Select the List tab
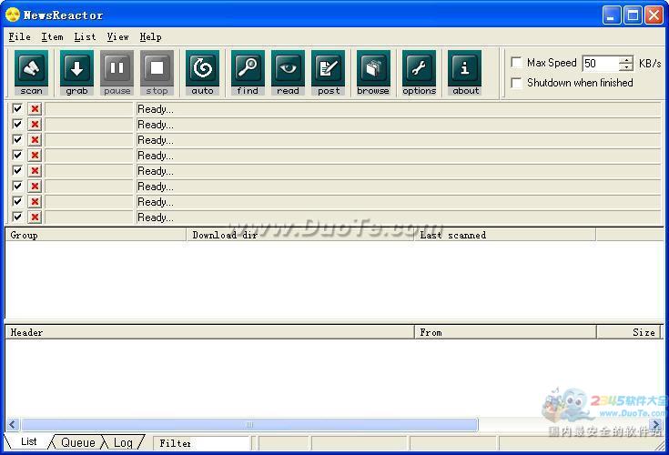 [x=28, y=441]
